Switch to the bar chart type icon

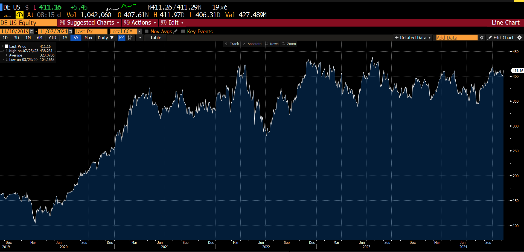tap(130, 38)
